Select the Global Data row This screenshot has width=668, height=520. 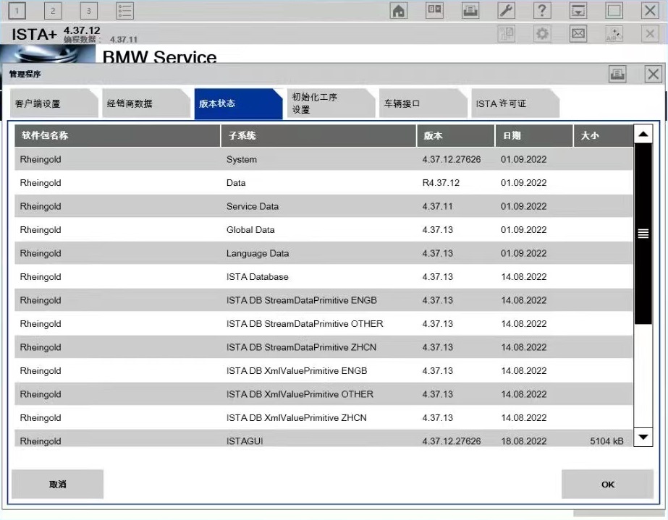click(324, 230)
